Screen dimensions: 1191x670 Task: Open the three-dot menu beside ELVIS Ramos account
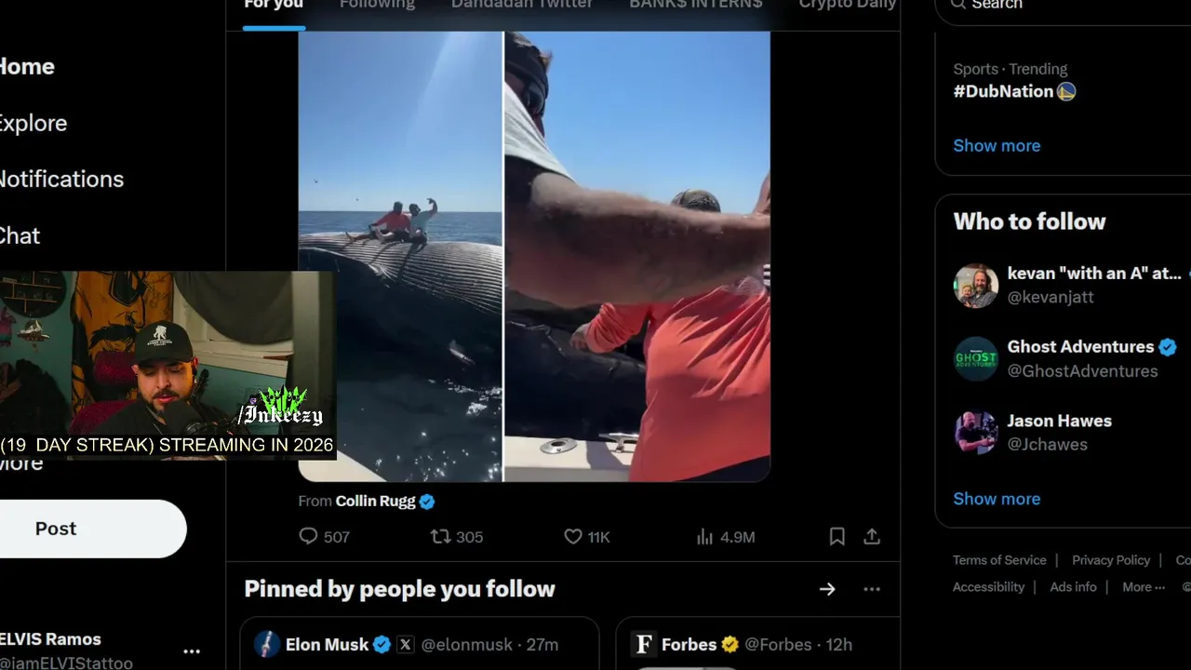click(x=192, y=651)
